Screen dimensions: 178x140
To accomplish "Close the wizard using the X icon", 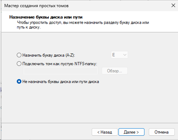I will coord(173,5).
